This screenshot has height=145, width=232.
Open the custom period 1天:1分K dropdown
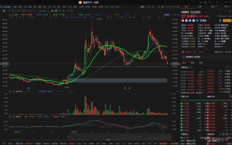(x=115, y=7)
